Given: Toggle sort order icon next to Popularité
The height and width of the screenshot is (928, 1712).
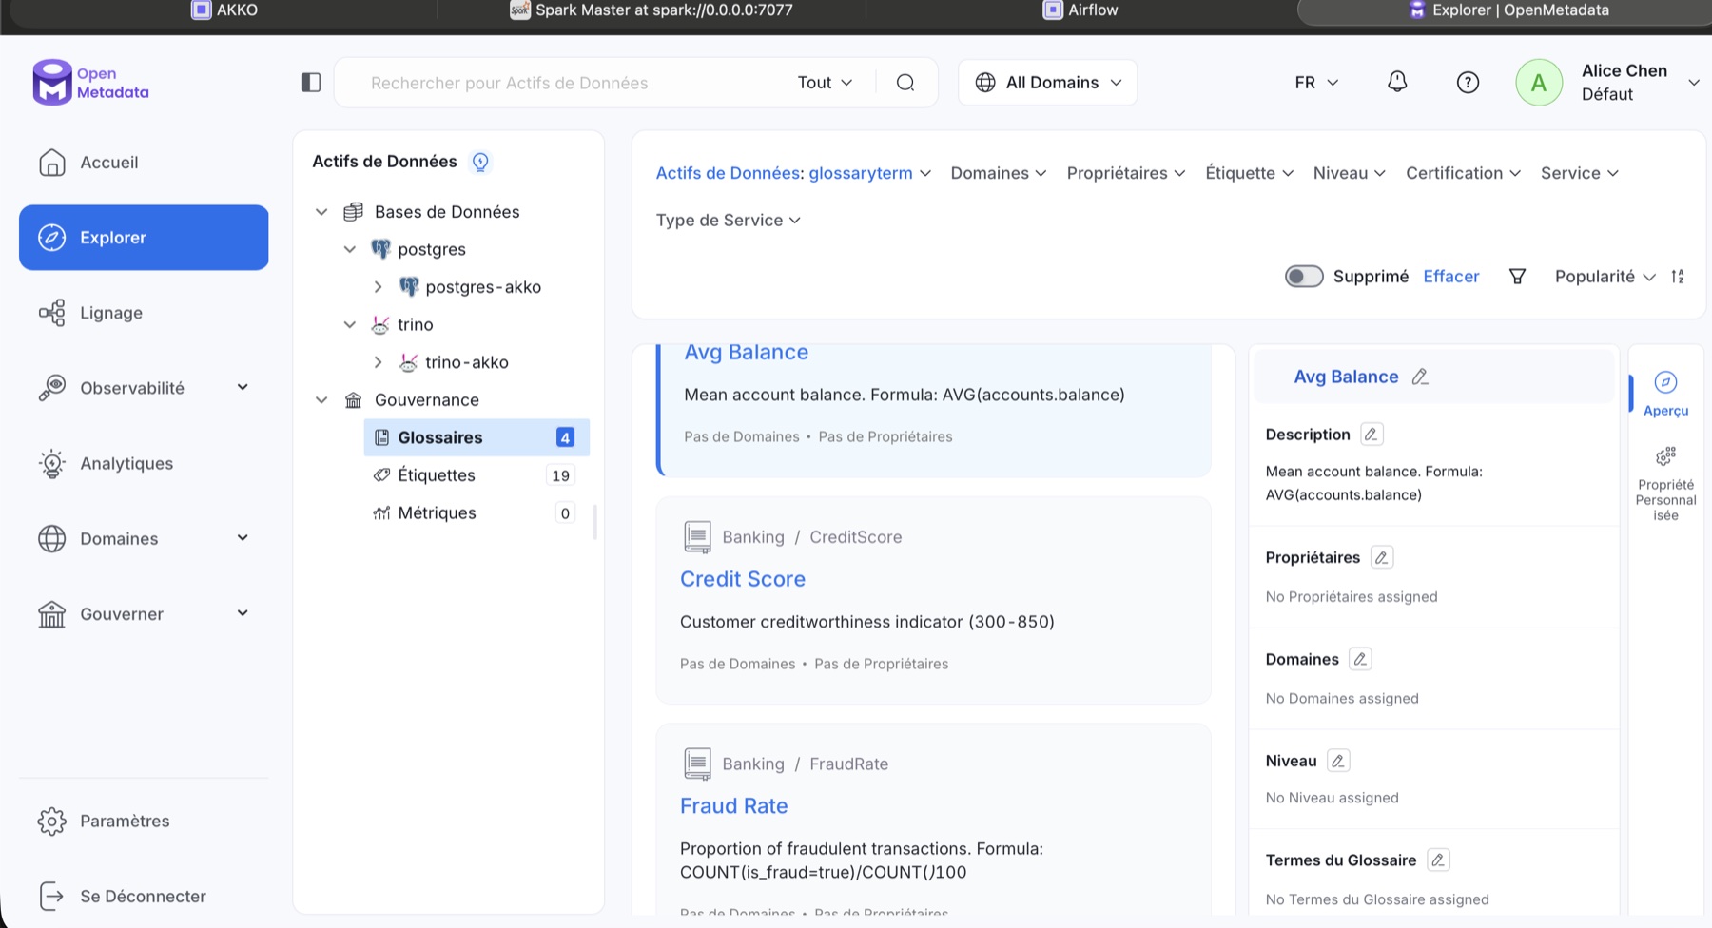Looking at the screenshot, I should (1678, 277).
